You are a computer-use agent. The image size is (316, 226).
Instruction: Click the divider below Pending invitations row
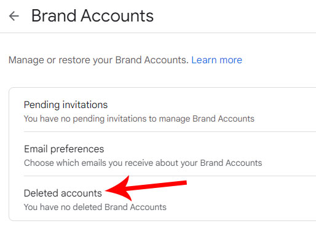[x=170, y=132]
